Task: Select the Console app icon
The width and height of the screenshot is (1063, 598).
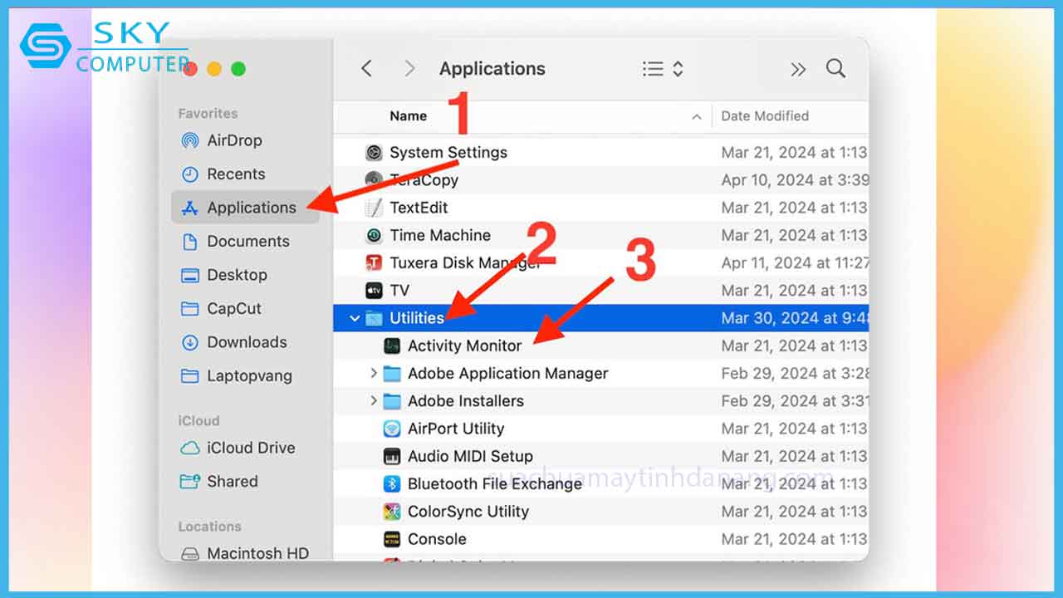Action: [392, 539]
